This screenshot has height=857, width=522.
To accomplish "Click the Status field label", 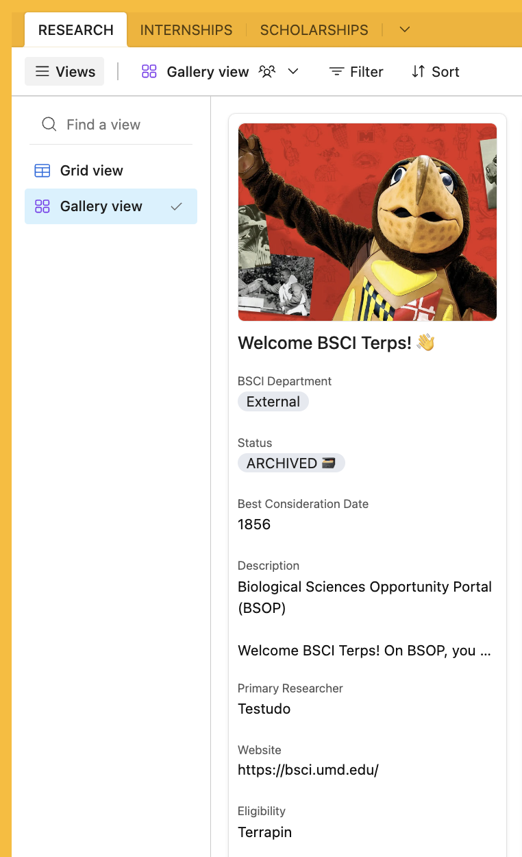I will click(255, 443).
